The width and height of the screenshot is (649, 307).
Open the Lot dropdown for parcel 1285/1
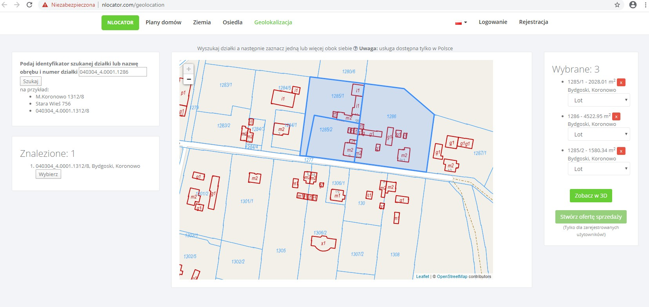599,100
